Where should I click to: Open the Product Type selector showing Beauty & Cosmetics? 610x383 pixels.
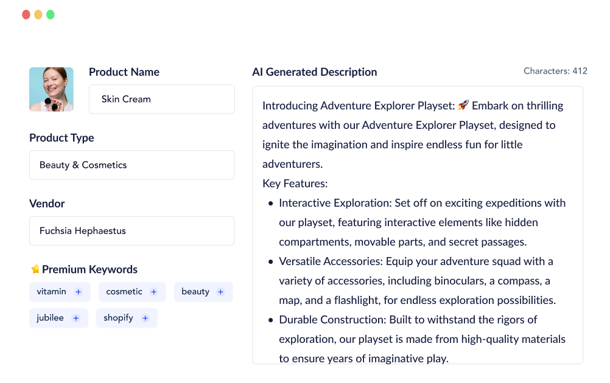(131, 165)
